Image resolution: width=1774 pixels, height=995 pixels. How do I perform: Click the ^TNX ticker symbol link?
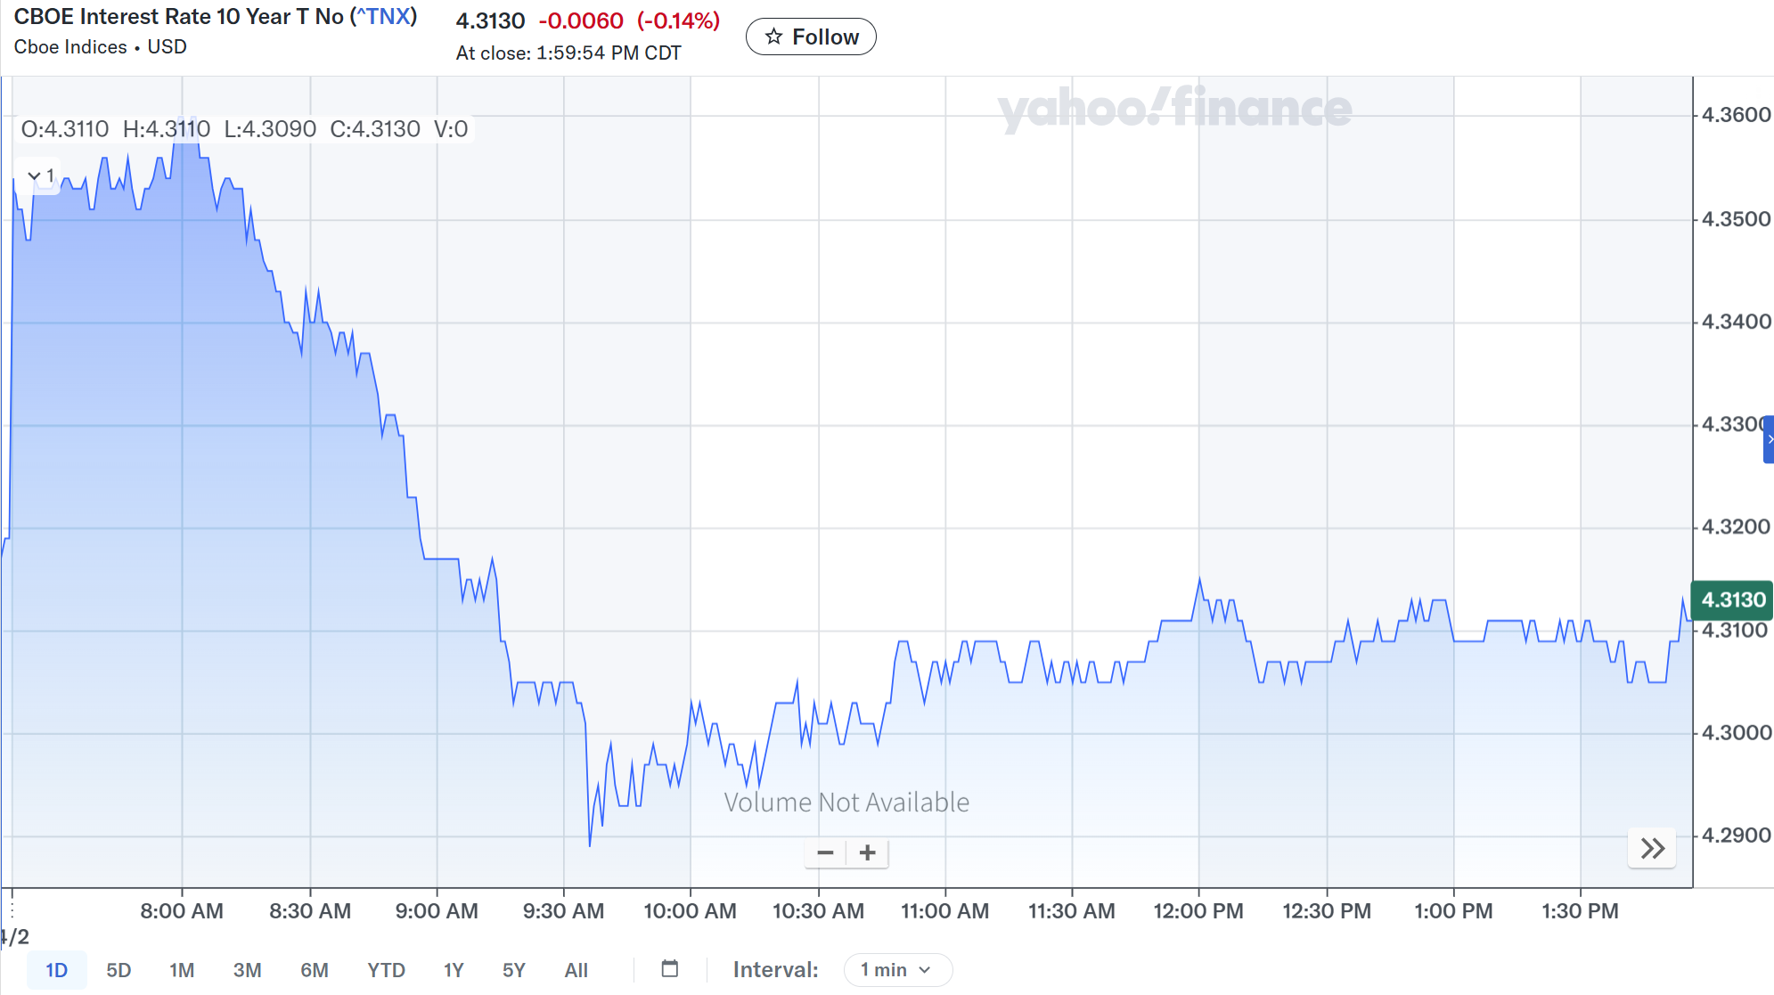tap(383, 17)
